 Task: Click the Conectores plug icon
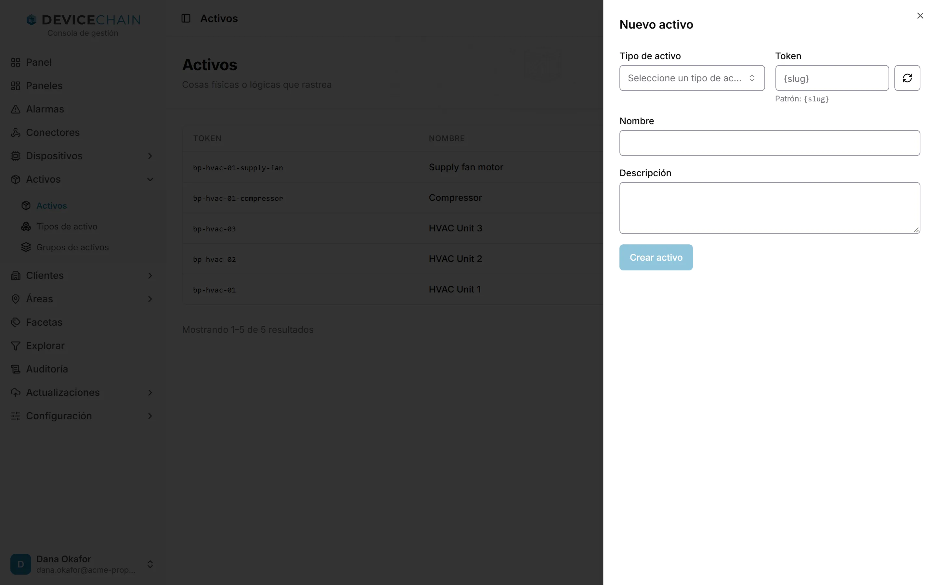tap(16, 133)
